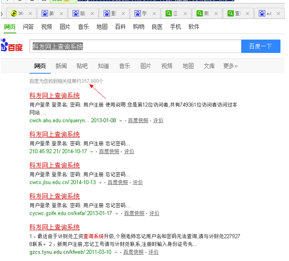Close the 查 tab

[x=247, y=14]
